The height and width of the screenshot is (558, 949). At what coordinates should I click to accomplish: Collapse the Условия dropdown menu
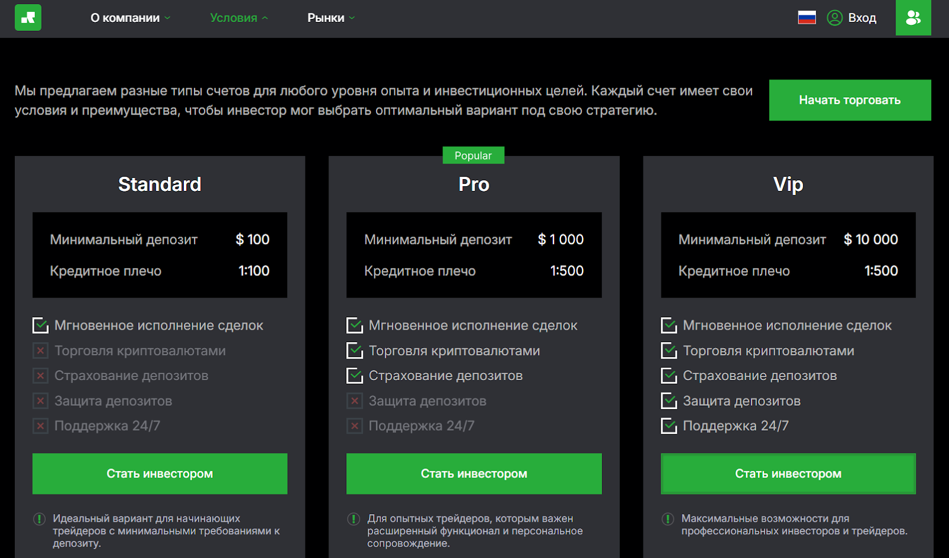click(x=239, y=18)
